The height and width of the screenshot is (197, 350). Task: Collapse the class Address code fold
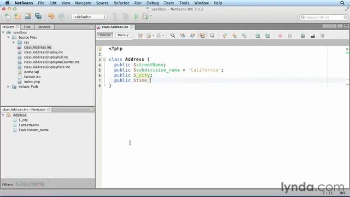(x=104, y=59)
